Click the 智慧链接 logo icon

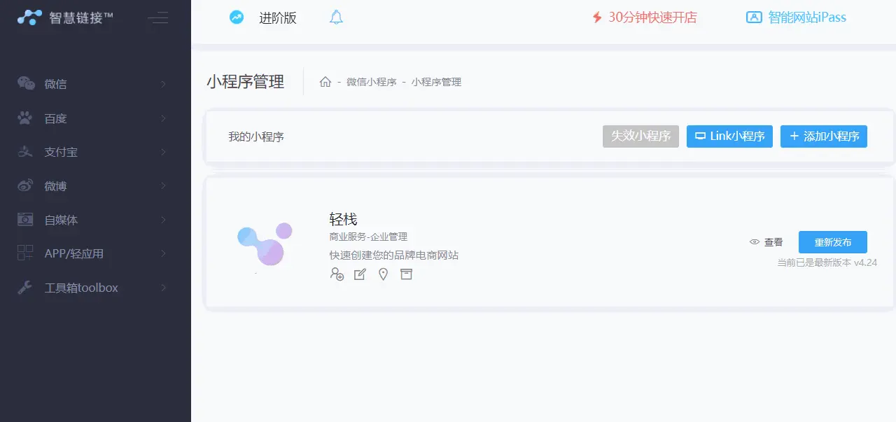30,17
